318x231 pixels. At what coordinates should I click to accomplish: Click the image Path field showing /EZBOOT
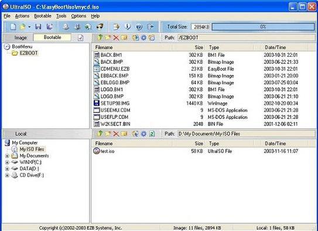click(246, 37)
